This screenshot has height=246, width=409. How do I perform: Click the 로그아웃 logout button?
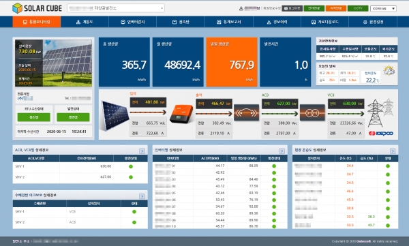[292, 8]
